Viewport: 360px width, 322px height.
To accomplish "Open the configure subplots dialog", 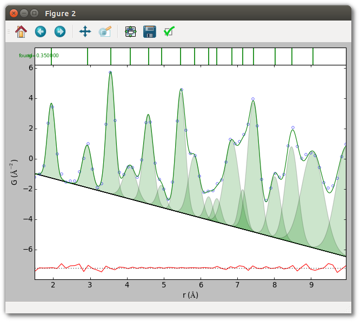I will 130,32.
